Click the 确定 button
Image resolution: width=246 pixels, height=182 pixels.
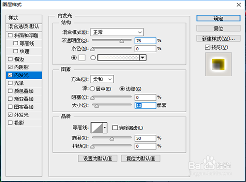[x=218, y=18]
